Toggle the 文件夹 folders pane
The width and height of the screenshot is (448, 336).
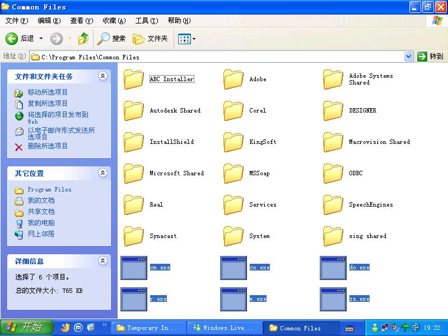tap(150, 39)
